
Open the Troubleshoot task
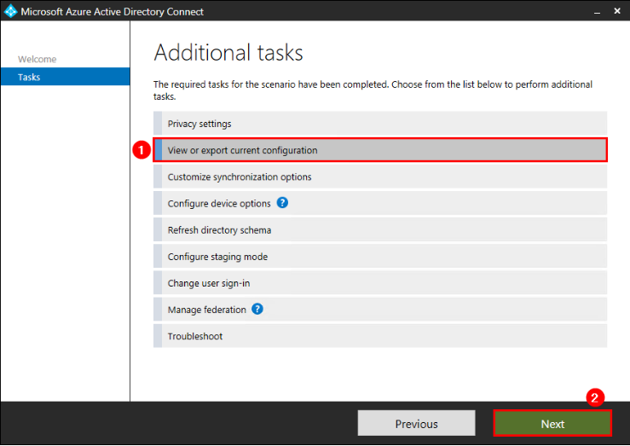(x=380, y=335)
